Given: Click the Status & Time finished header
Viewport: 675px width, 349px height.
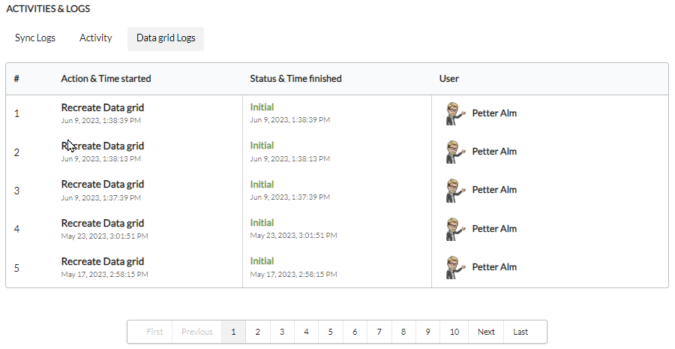Looking at the screenshot, I should [295, 78].
